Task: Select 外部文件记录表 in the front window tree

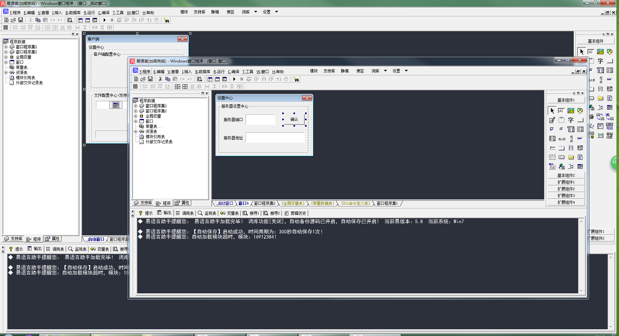Action: [159, 142]
